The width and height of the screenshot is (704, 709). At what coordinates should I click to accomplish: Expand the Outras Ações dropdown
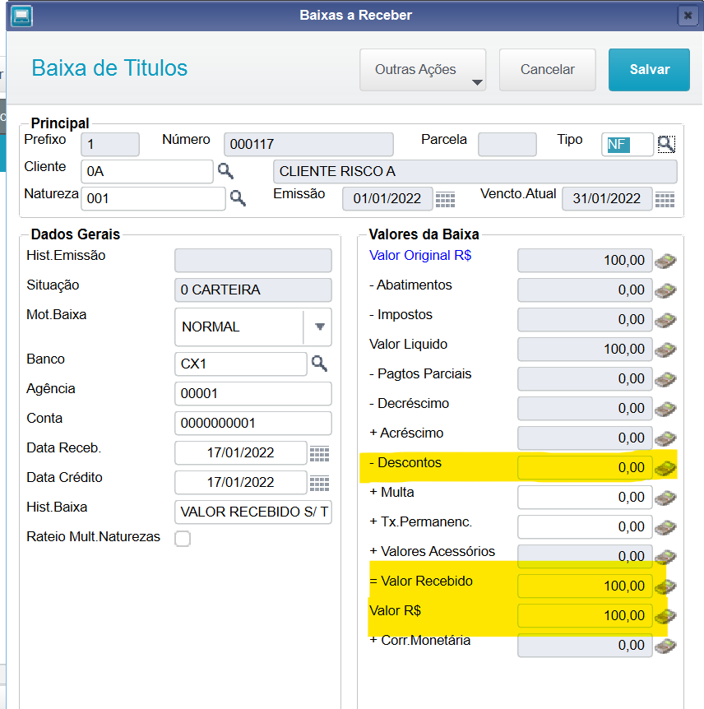(423, 70)
